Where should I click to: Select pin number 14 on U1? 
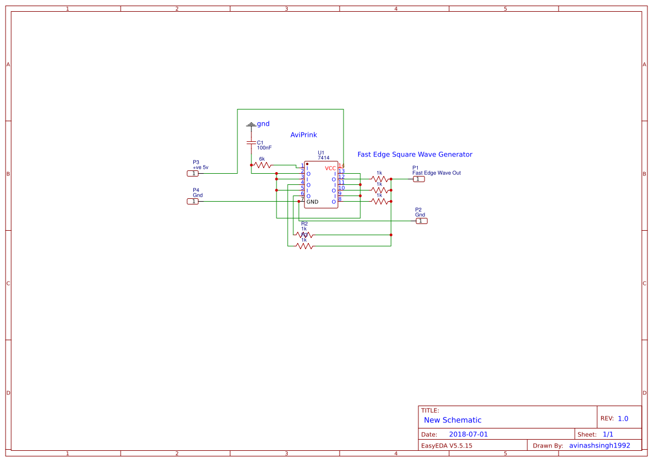click(x=341, y=166)
